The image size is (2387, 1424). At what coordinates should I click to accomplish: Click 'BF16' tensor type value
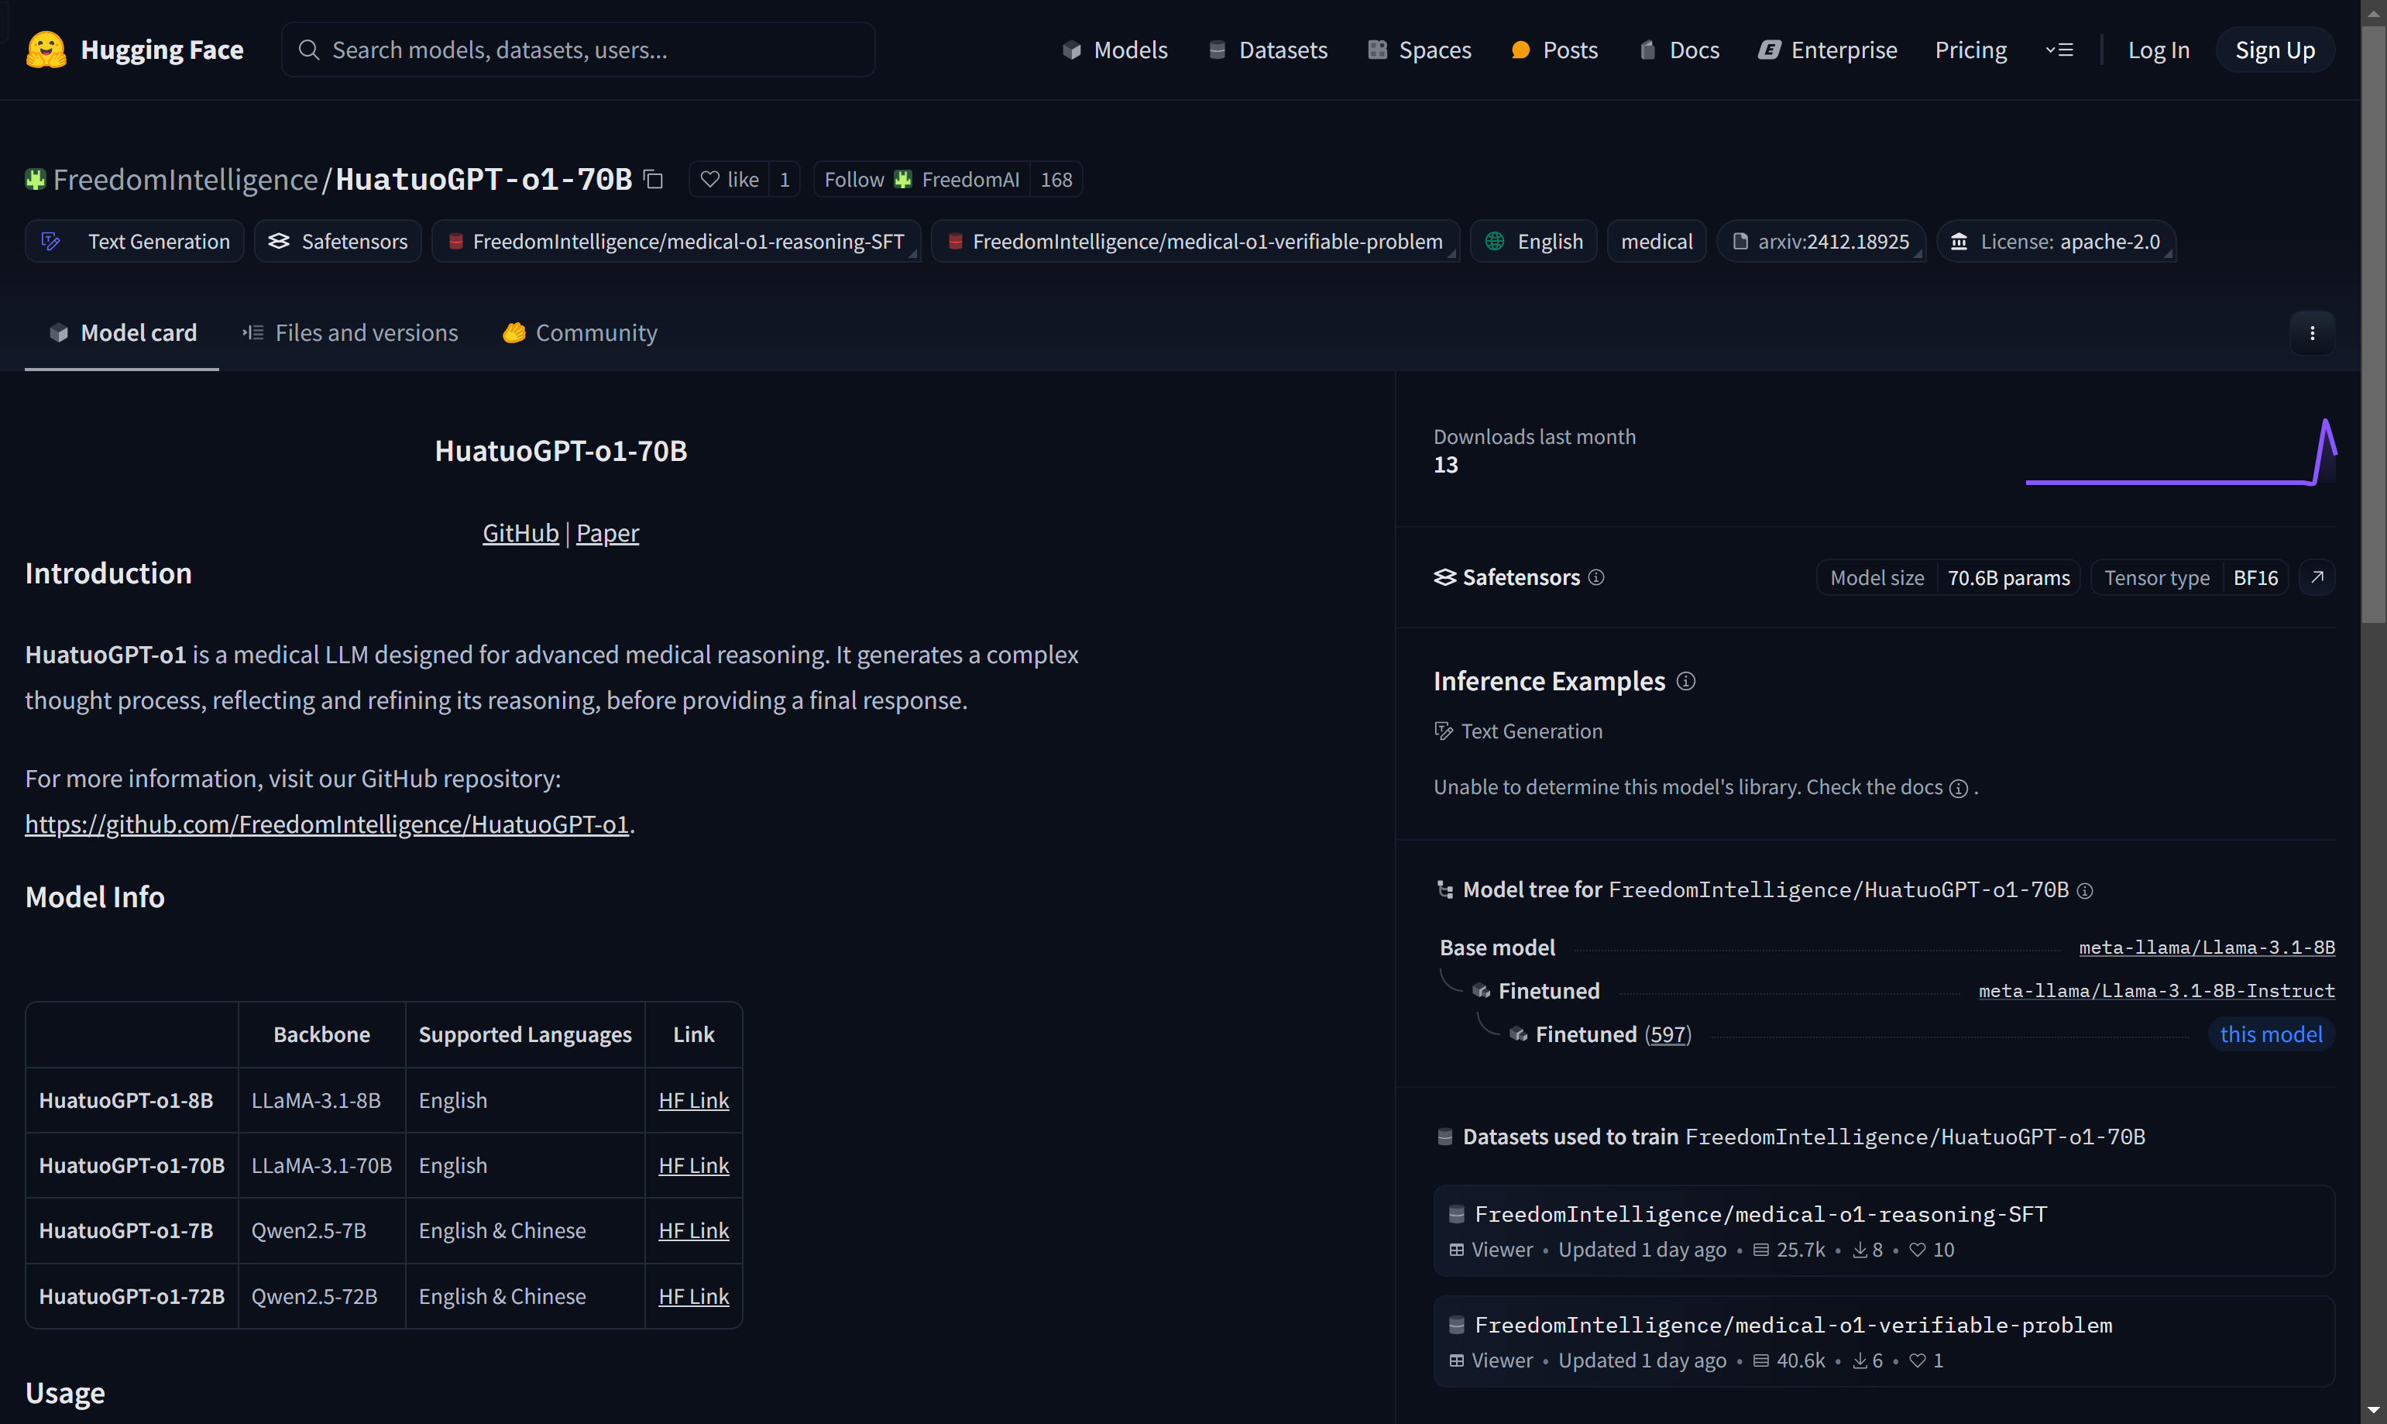point(2255,578)
